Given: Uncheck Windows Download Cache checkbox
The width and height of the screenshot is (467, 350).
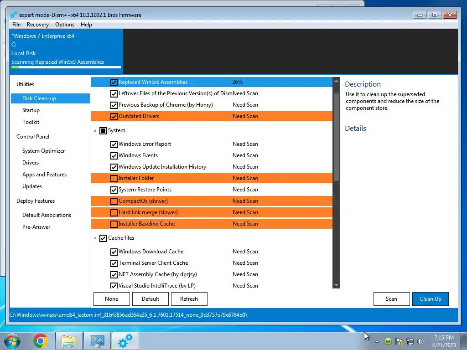Looking at the screenshot, I should click(114, 252).
